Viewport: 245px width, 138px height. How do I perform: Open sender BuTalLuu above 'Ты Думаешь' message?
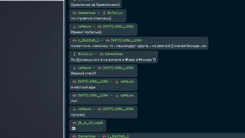pyautogui.click(x=85, y=54)
